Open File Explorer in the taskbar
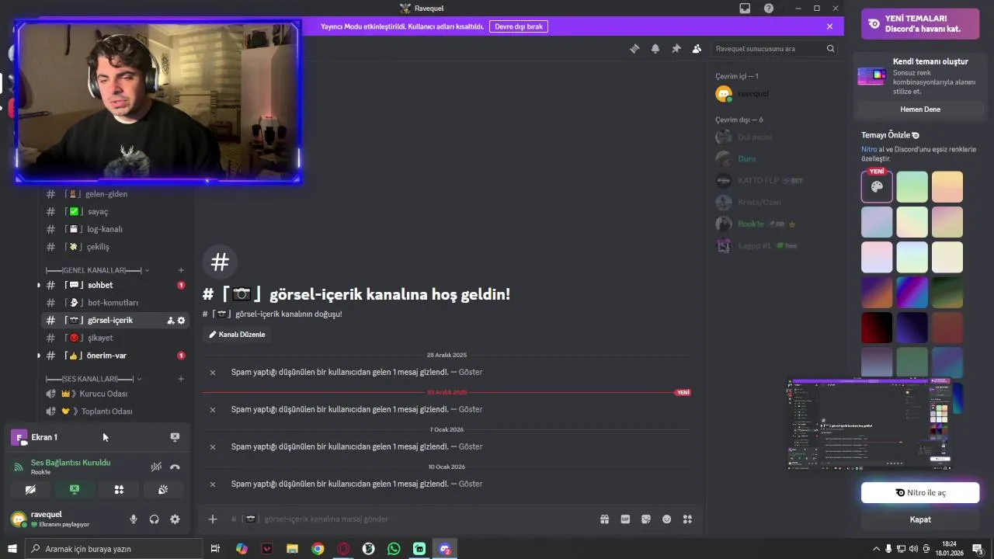The height and width of the screenshot is (559, 994). click(292, 549)
